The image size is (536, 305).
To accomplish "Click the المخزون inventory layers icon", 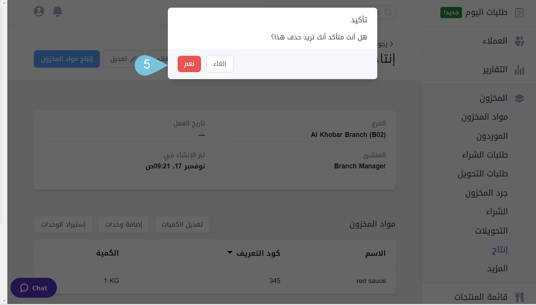I will pos(520,98).
